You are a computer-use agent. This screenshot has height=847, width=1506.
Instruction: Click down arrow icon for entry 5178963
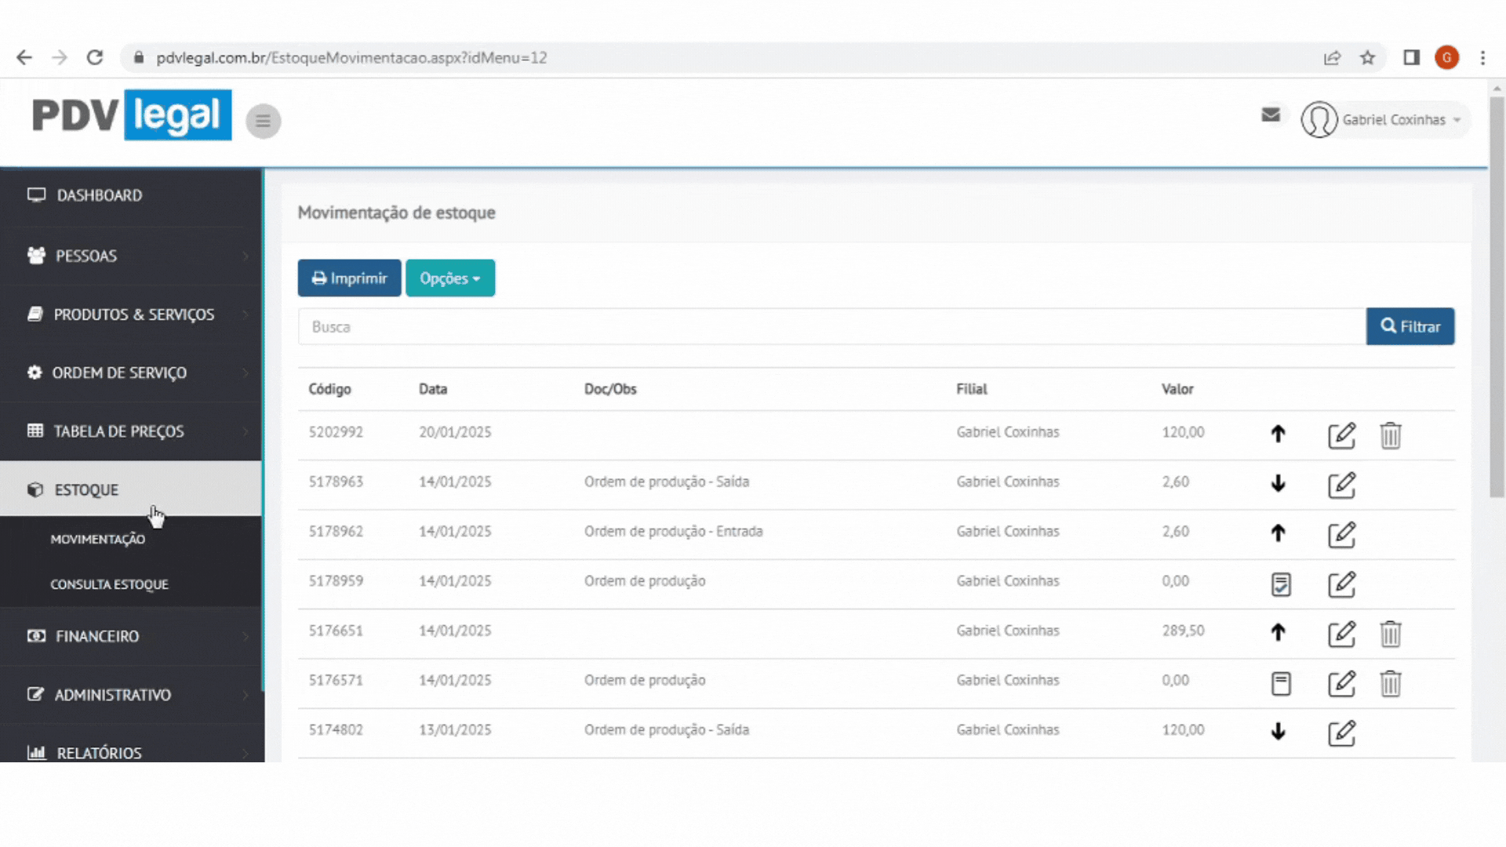pos(1278,484)
